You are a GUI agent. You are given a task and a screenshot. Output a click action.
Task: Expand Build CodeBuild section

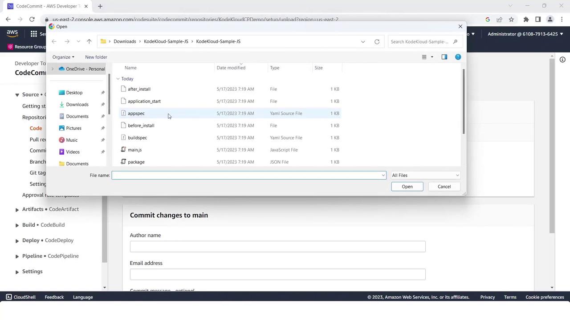(x=17, y=225)
